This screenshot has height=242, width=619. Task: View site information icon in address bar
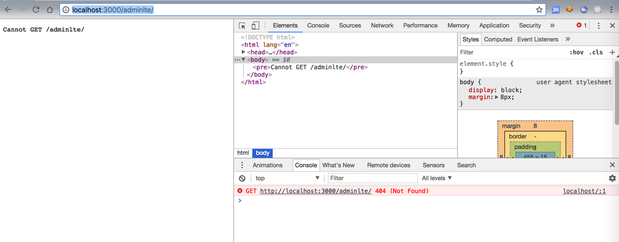(x=66, y=9)
